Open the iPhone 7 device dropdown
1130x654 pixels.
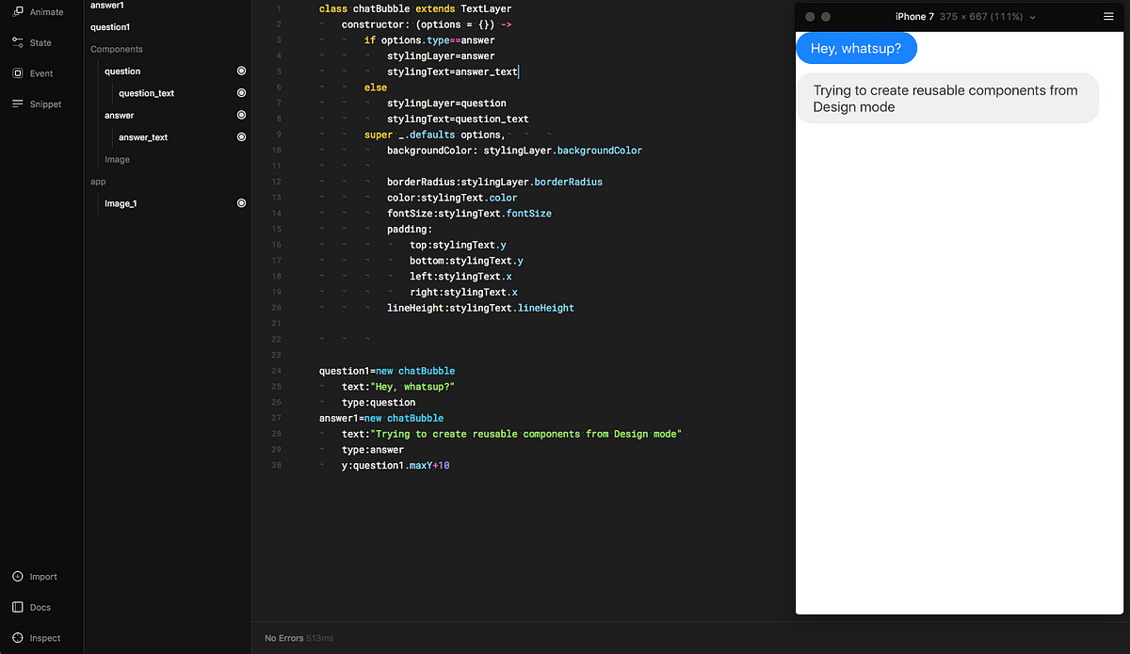coord(965,17)
